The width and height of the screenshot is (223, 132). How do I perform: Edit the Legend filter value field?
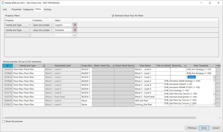[63, 25]
